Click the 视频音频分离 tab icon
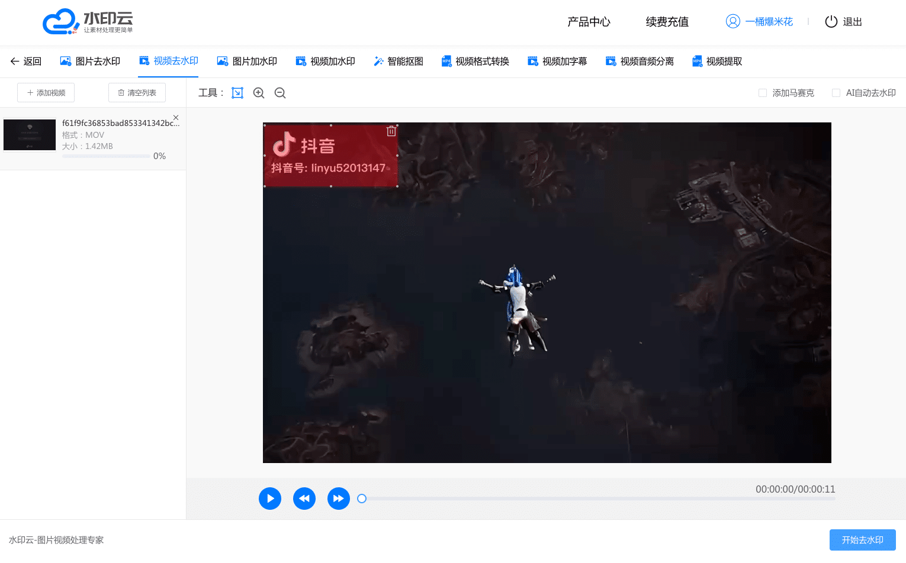Image resolution: width=906 pixels, height=563 pixels. click(611, 61)
